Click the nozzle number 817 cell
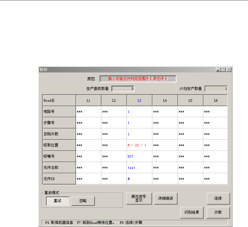248x227 pixels. click(139, 156)
